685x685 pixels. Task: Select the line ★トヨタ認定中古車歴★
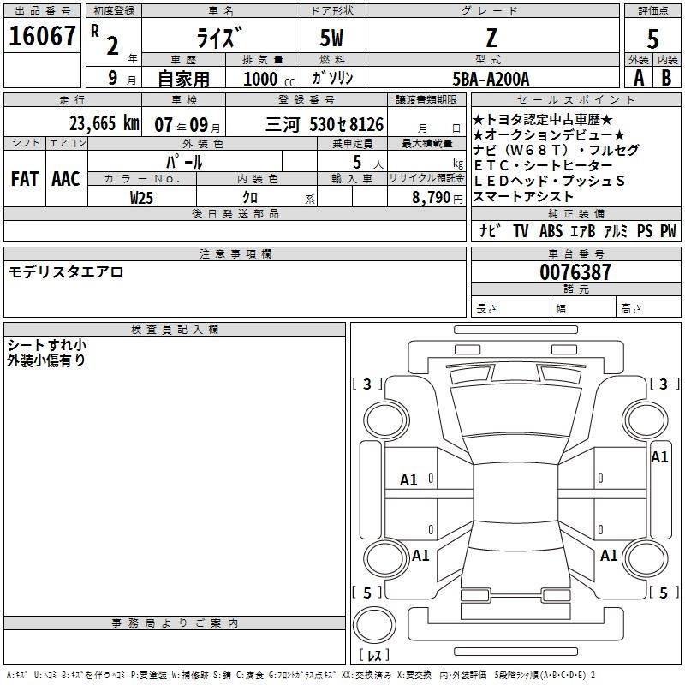click(x=543, y=119)
